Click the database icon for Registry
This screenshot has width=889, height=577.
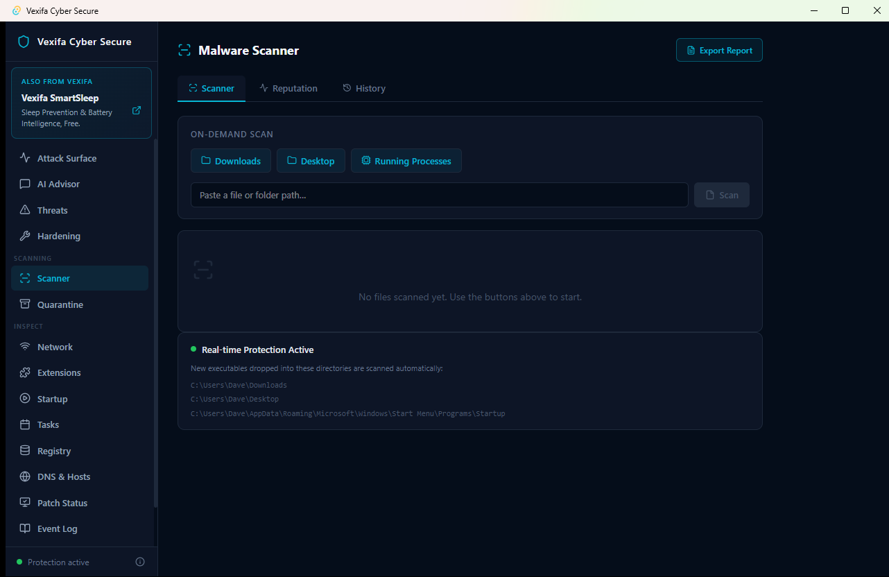[x=25, y=451]
